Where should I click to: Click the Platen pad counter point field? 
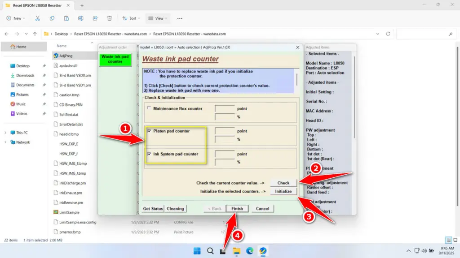coord(225,131)
